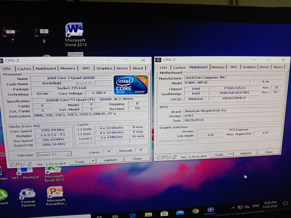
Task: Click the ASUSTeK Computer INC. manufacturer field
Action: click(233, 78)
